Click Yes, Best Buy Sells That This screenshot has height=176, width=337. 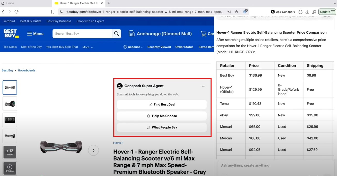pyautogui.click(x=62, y=47)
